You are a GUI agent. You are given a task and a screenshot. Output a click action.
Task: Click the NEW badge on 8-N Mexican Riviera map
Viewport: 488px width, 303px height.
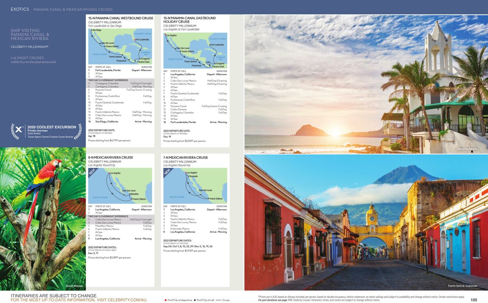(x=92, y=171)
